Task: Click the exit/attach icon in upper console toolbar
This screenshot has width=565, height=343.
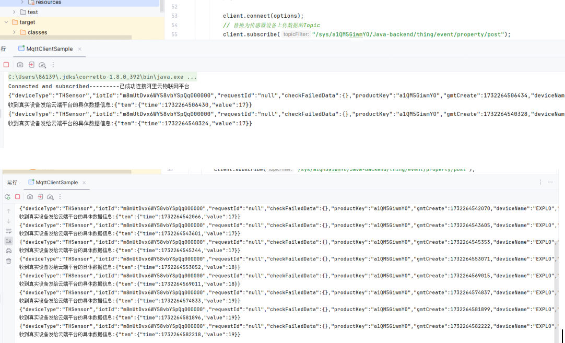Action: pyautogui.click(x=31, y=65)
